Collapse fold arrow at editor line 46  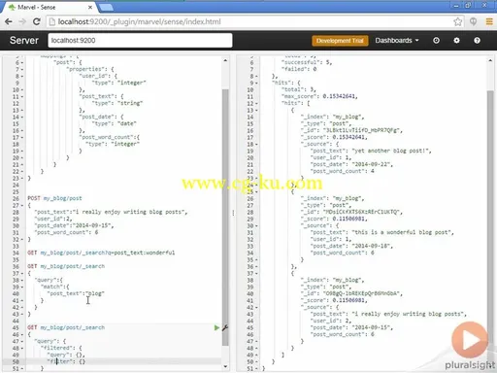click(22, 334)
